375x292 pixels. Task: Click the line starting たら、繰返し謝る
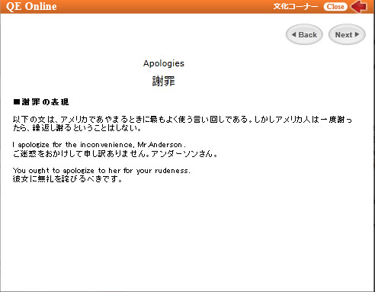pos(77,128)
